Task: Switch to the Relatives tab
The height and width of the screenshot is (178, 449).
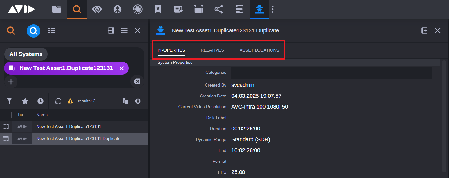Action: 212,50
